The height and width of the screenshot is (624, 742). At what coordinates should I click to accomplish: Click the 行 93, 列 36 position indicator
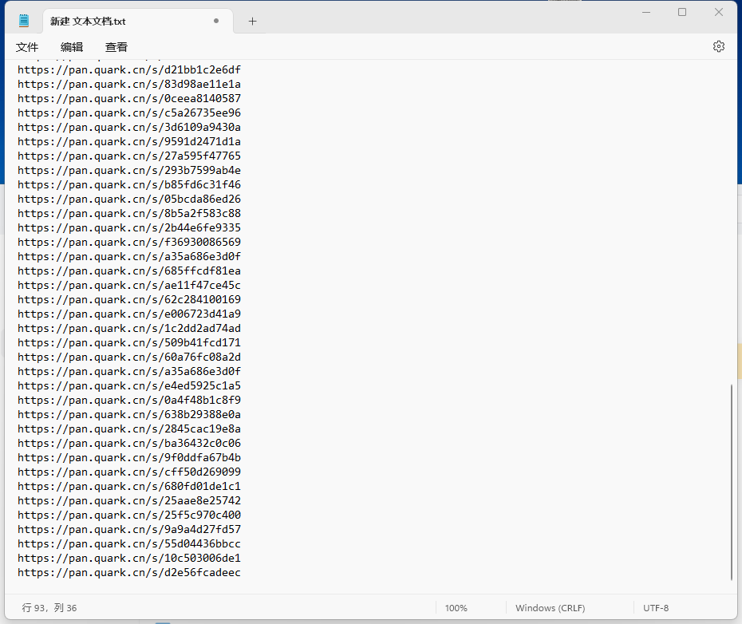pos(49,608)
